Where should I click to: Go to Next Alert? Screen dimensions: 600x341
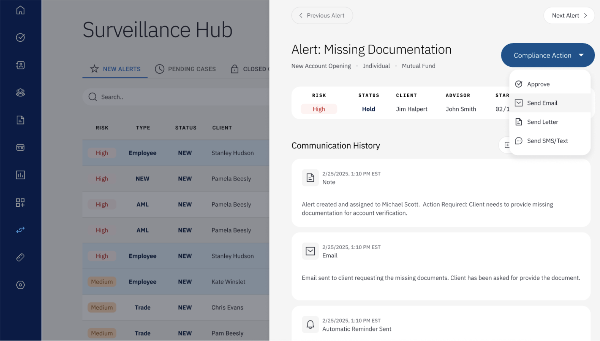click(x=569, y=15)
